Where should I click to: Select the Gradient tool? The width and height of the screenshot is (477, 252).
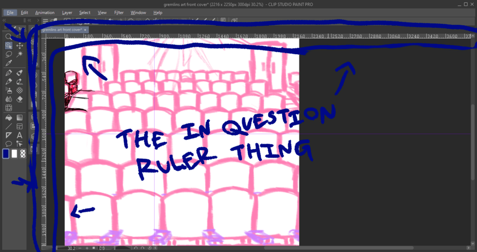click(20, 117)
